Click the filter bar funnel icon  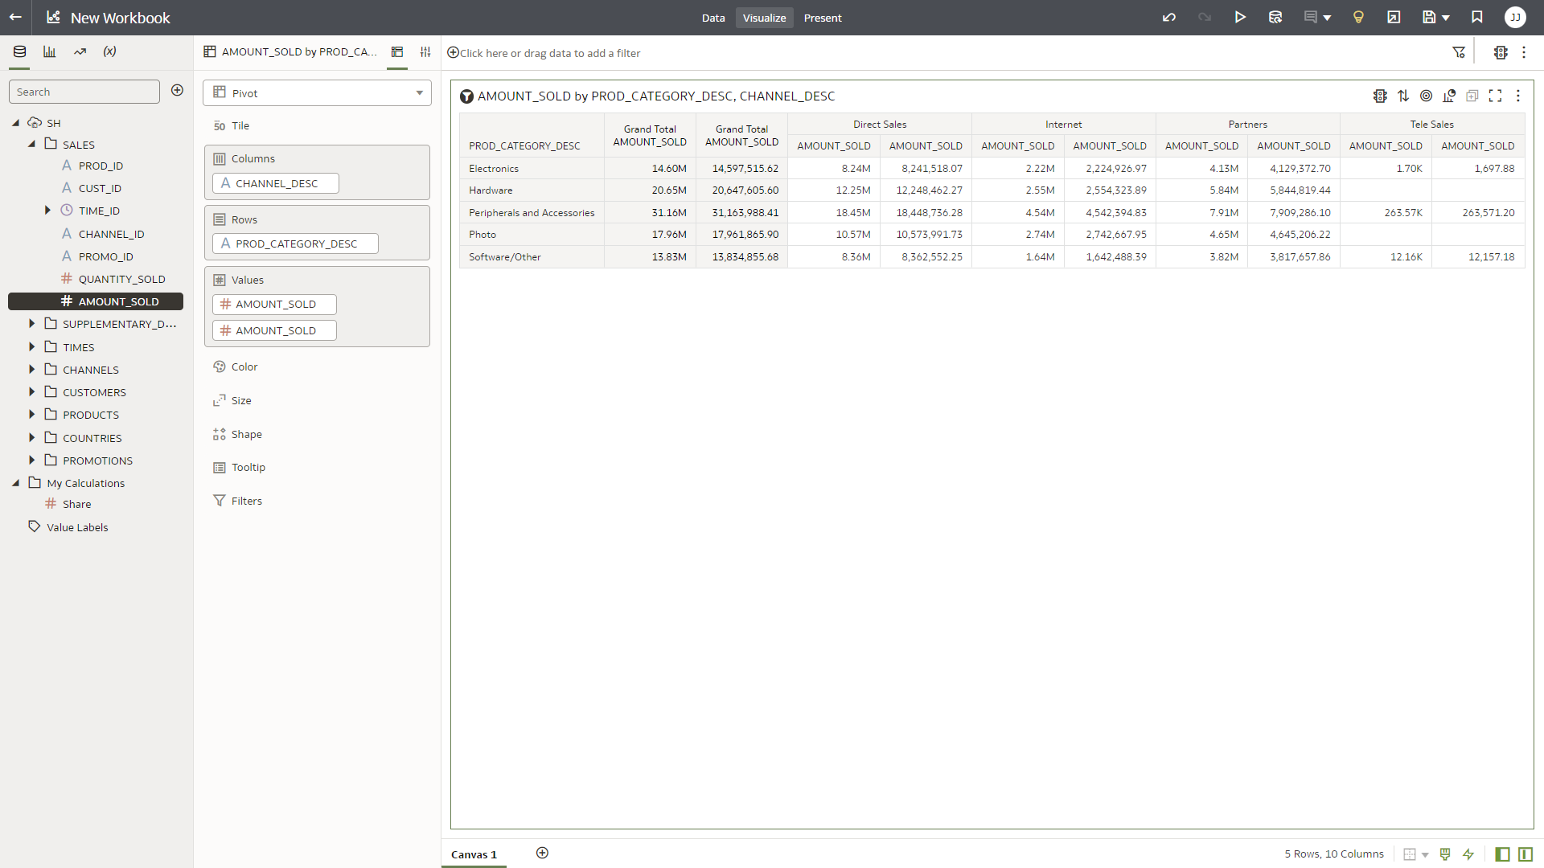pyautogui.click(x=1459, y=52)
